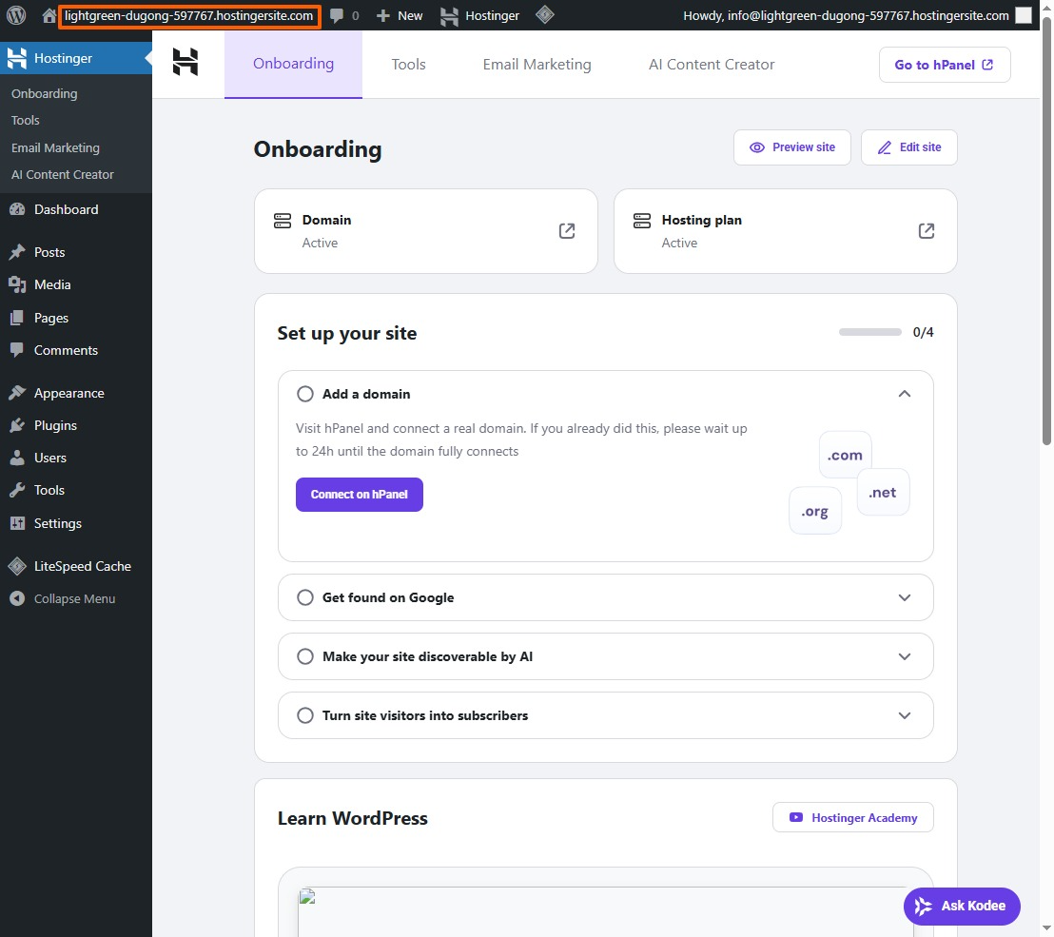The height and width of the screenshot is (937, 1054).
Task: Open Hosting plan card external link icon
Action: coord(927,231)
